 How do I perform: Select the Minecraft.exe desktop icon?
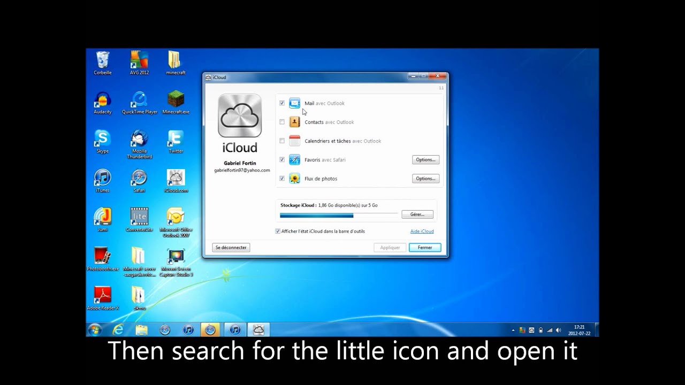point(176,102)
